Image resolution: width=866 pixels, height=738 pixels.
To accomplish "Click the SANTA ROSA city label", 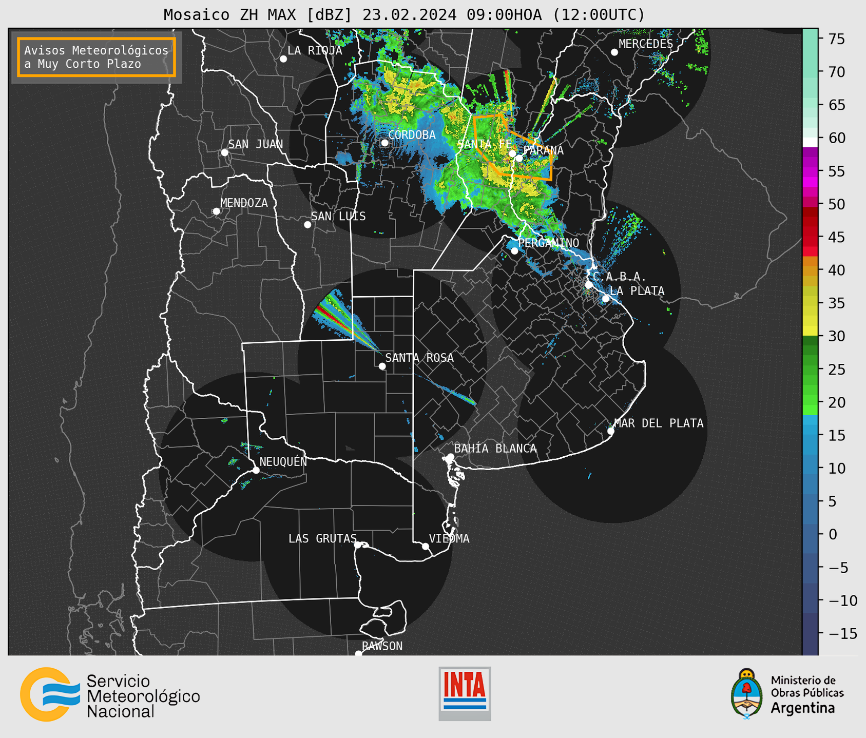I will [419, 358].
